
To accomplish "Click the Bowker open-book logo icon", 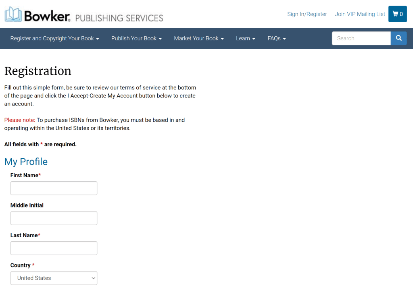I will pos(13,14).
